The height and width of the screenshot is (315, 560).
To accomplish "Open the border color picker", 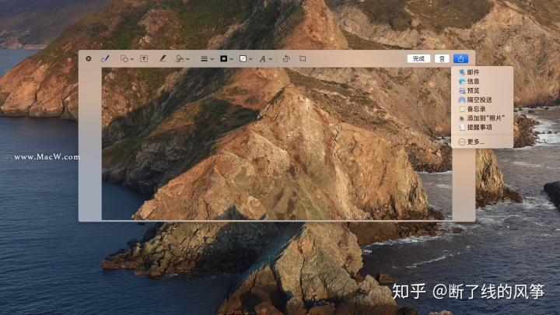I will [226, 58].
